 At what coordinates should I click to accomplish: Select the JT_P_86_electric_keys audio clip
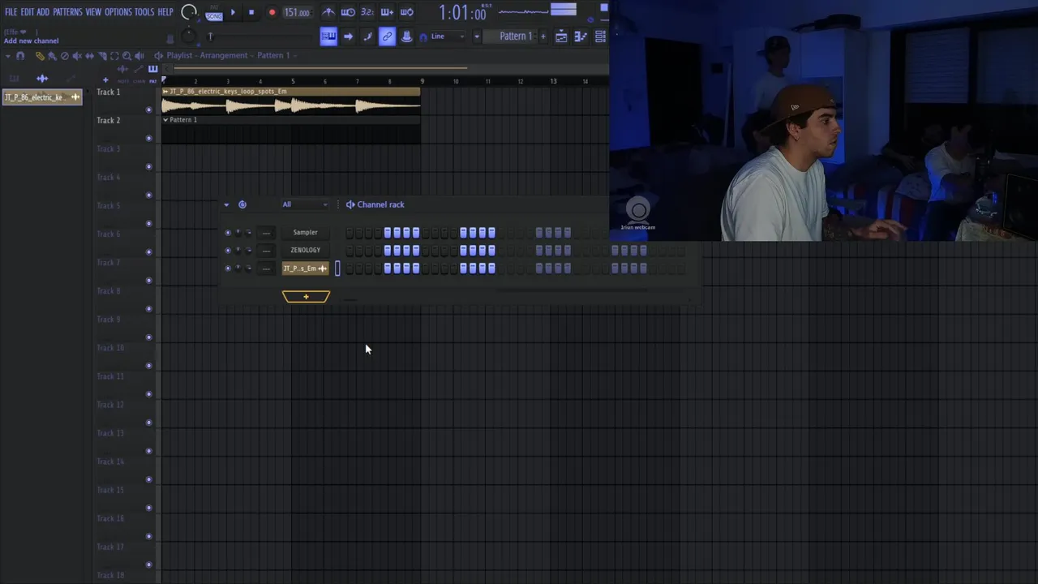tap(291, 101)
